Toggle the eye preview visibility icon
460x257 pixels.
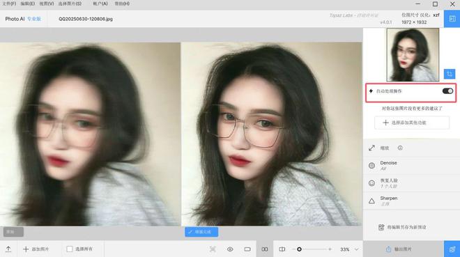click(x=230, y=249)
